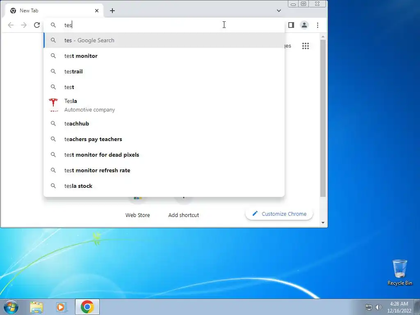Open Chrome's three-dot menu

click(x=318, y=25)
